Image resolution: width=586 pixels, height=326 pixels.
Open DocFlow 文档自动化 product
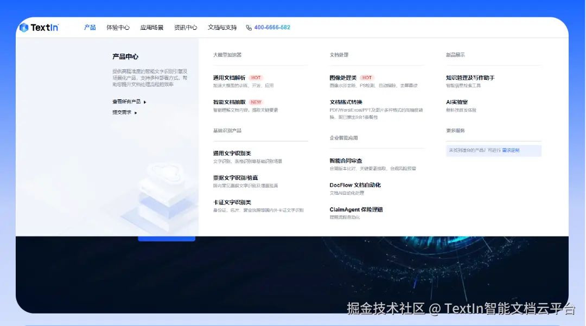click(x=355, y=185)
